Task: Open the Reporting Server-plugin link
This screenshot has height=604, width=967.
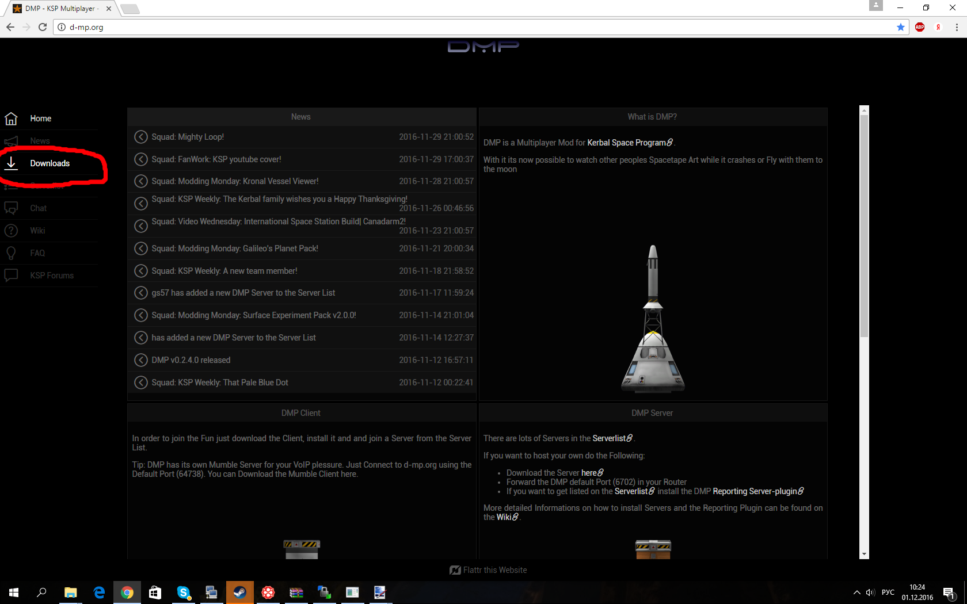Action: pos(758,491)
